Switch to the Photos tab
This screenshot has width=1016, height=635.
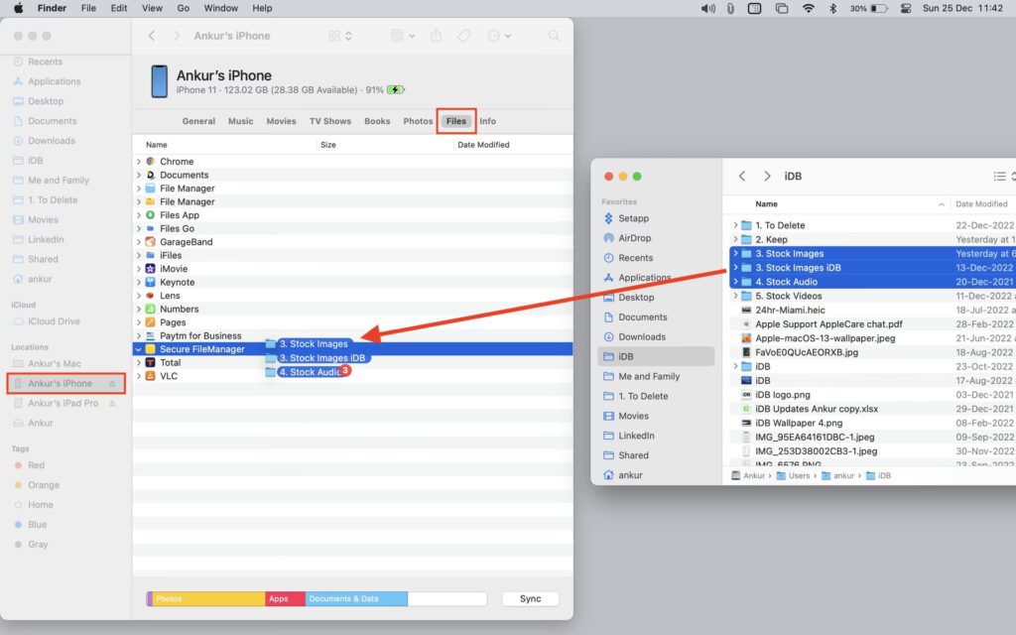[x=418, y=121]
